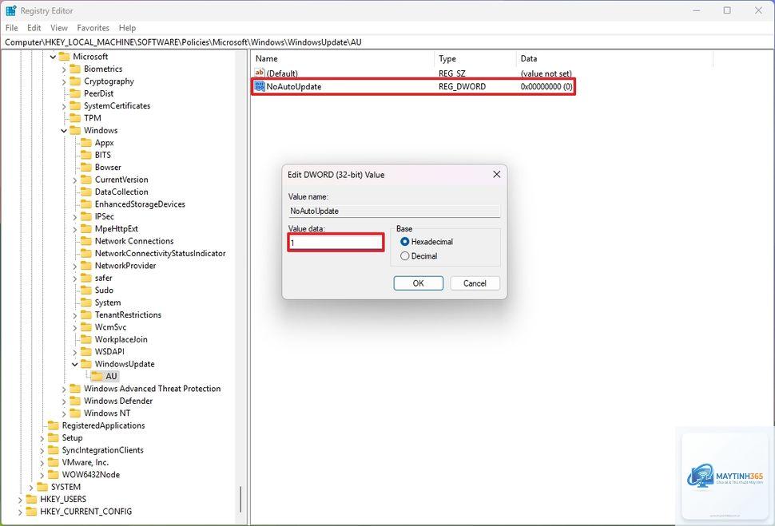Screen dimensions: 775x526
Task: Select the Decimal base radio button
Action: pyautogui.click(x=405, y=256)
